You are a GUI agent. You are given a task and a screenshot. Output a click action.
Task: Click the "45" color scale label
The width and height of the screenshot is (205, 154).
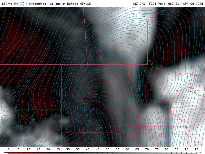coord(98,149)
